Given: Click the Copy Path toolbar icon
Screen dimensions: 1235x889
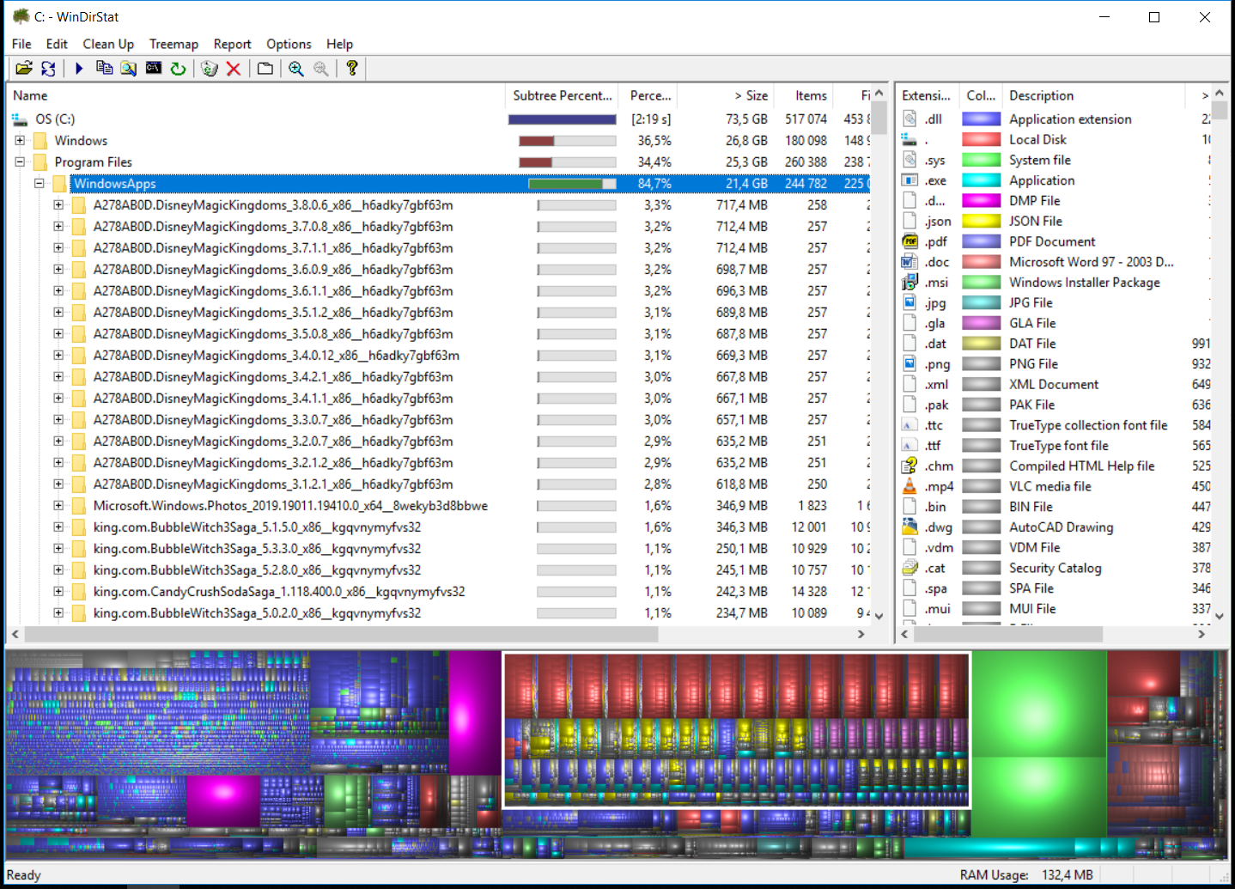Looking at the screenshot, I should (104, 68).
